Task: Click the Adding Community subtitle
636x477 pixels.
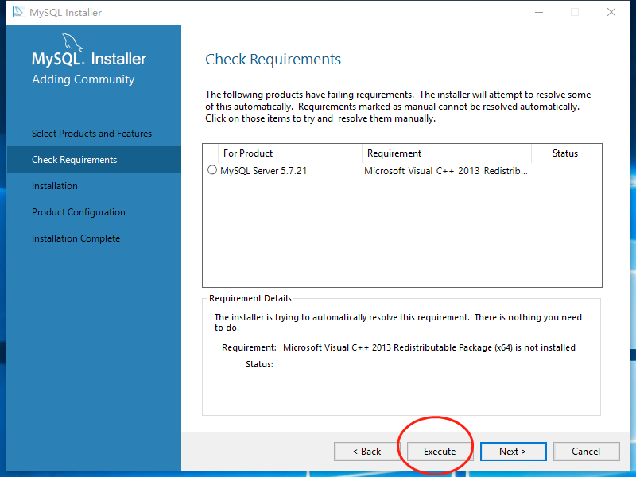Action: pyautogui.click(x=83, y=79)
